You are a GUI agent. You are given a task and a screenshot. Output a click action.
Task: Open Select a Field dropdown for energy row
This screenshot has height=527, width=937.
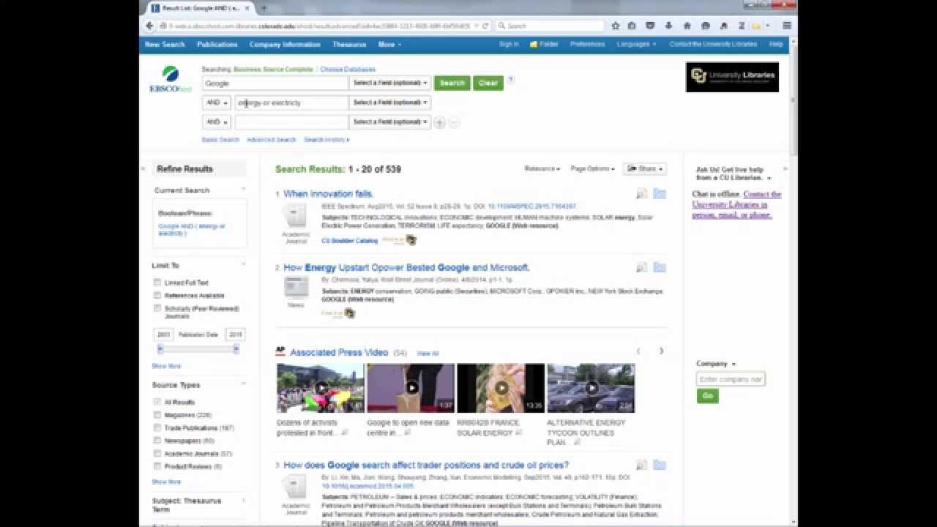tap(389, 102)
